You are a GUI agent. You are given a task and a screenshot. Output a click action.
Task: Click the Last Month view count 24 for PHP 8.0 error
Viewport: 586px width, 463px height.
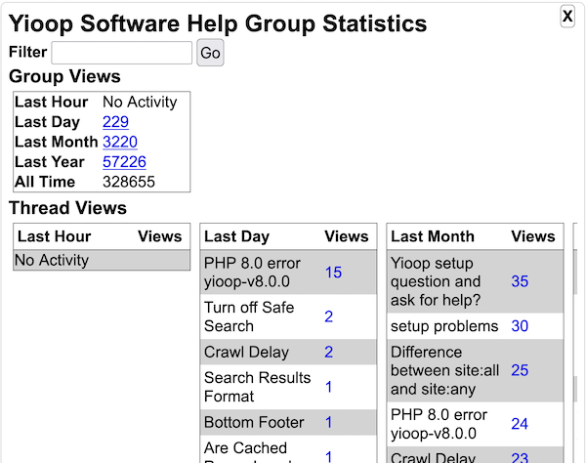click(520, 424)
